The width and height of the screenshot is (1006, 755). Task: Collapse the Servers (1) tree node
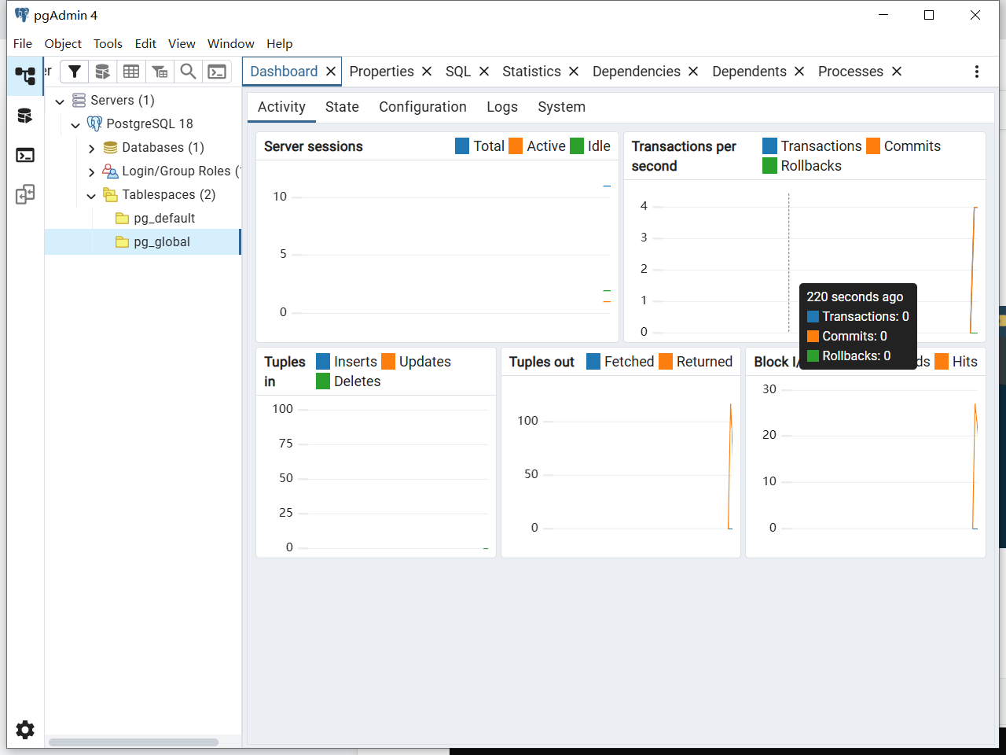click(x=60, y=101)
